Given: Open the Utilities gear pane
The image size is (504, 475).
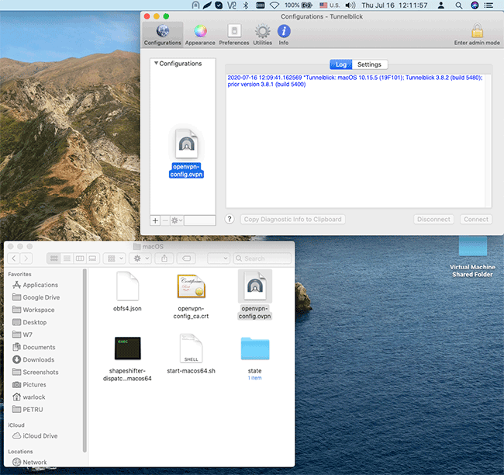Looking at the screenshot, I should coord(262,35).
